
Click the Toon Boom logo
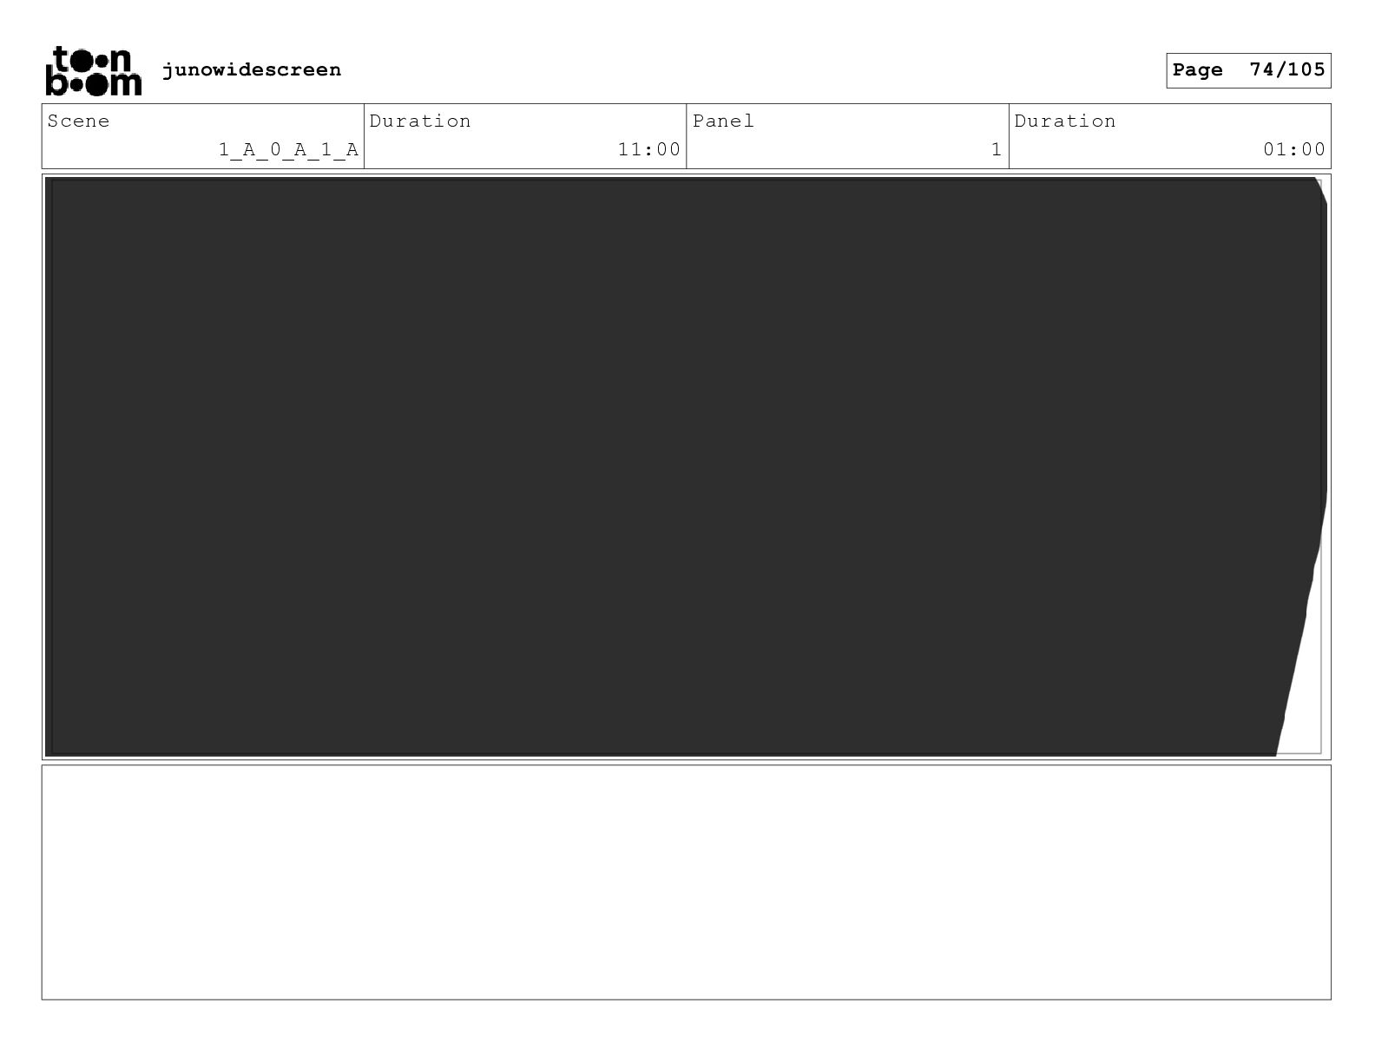[93, 70]
